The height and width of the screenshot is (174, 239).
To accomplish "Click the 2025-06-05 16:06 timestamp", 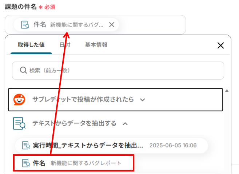I will pos(173,146).
